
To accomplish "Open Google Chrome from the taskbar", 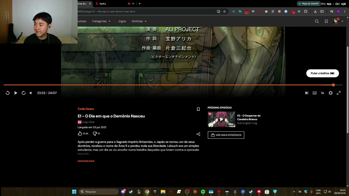I will [147, 192].
